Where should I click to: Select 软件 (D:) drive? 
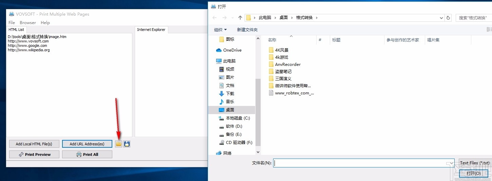pos(231,126)
